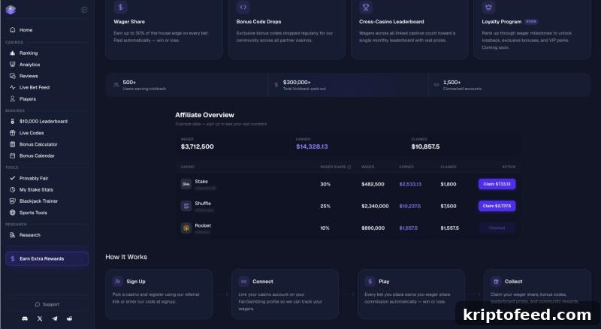Image resolution: width=601 pixels, height=329 pixels.
Task: Click the Earn Extra Rewards button
Action: [x=47, y=259]
